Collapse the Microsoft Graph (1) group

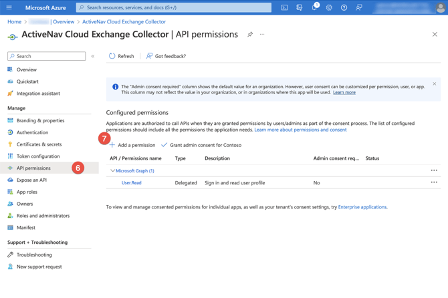click(112, 170)
